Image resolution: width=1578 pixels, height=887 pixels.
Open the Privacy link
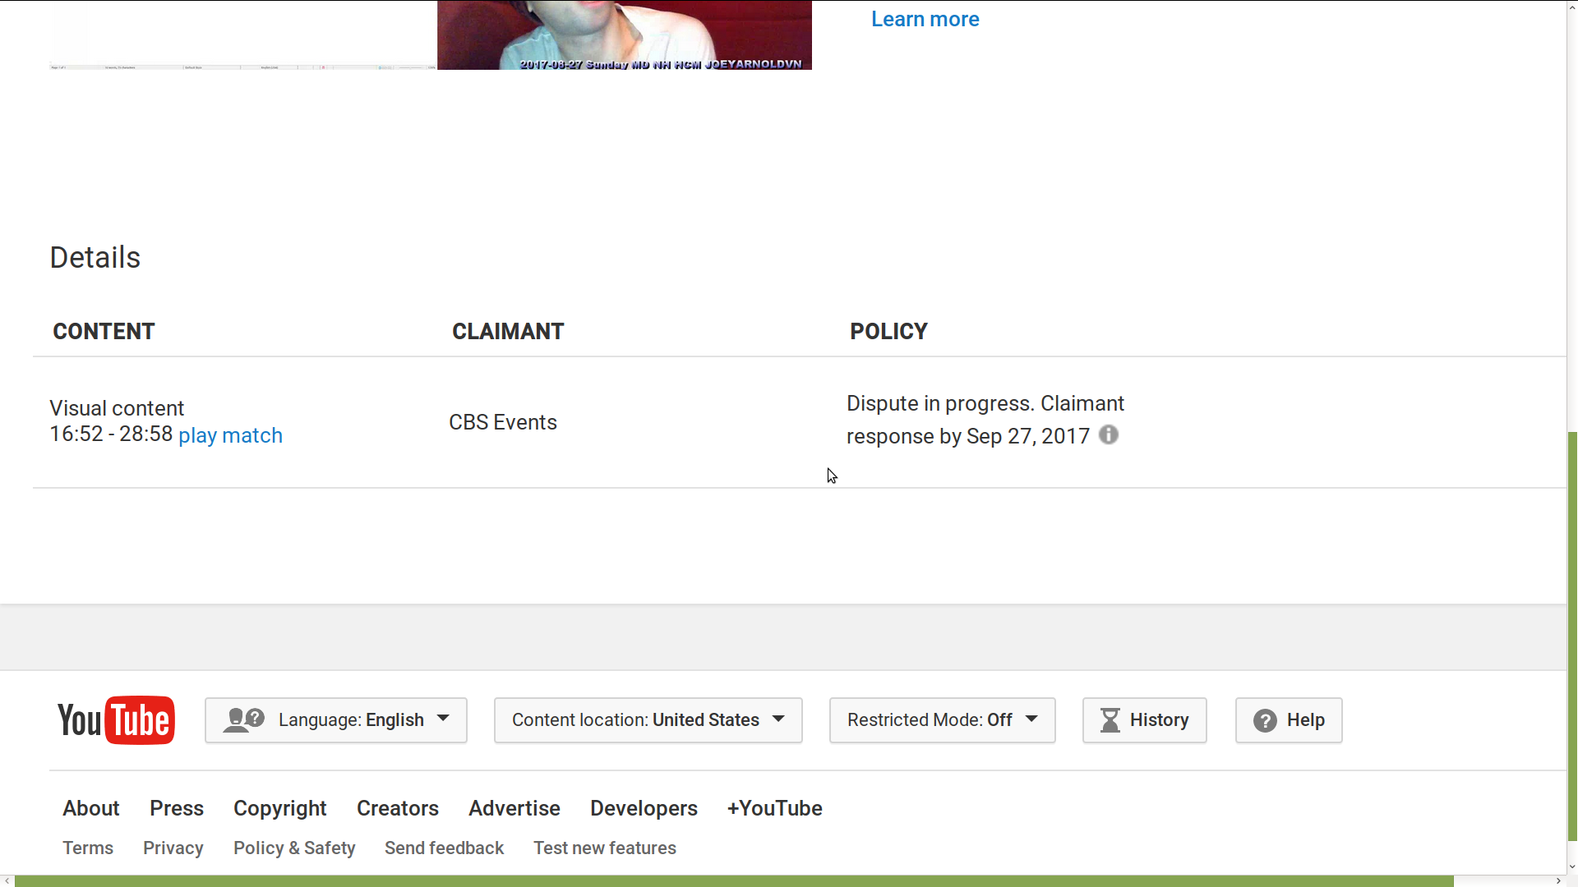[173, 848]
